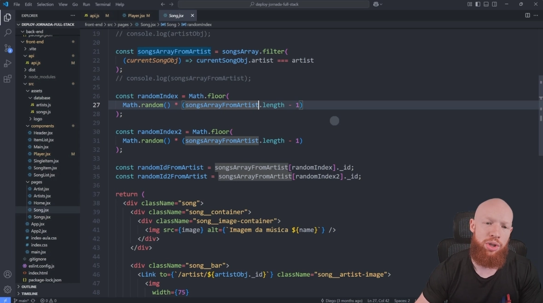
Task: Toggle the Panel layout button
Action: pos(486,4)
